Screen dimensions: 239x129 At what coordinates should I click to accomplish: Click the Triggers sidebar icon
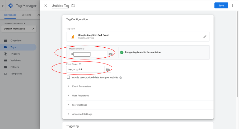pos(6,54)
